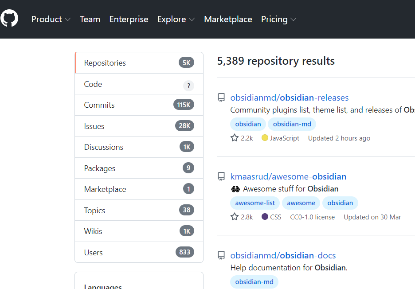Click obsidian topic tag under obsidian-releases
This screenshot has height=289, width=415.
click(248, 124)
